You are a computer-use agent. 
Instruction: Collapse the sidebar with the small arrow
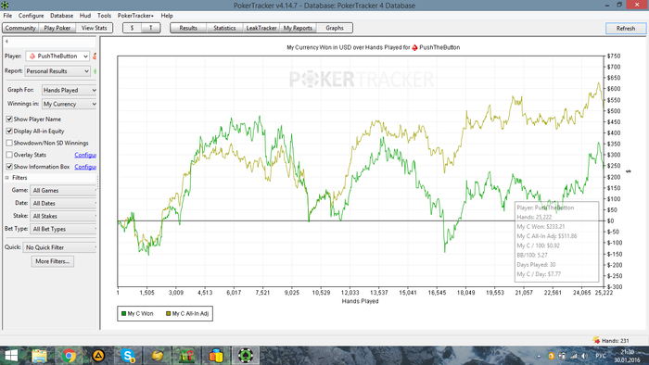click(6, 42)
